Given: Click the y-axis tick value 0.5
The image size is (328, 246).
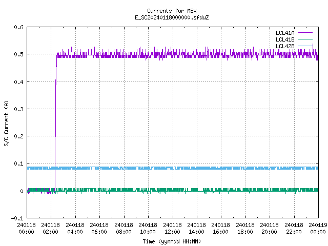Looking at the screenshot, I should click(18, 54).
